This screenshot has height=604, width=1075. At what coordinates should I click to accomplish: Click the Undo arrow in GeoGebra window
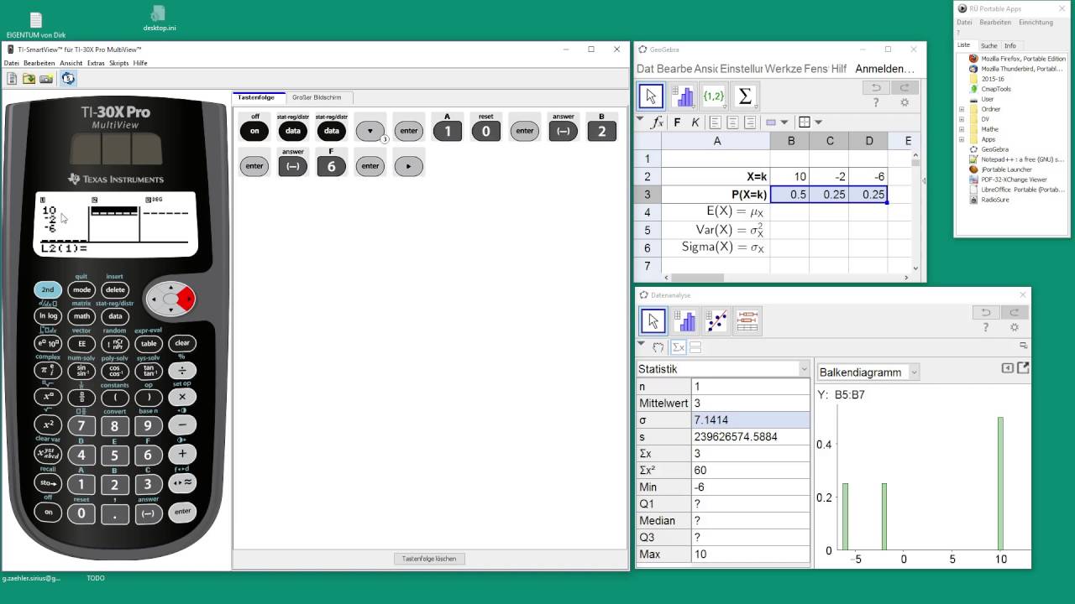pos(876,87)
